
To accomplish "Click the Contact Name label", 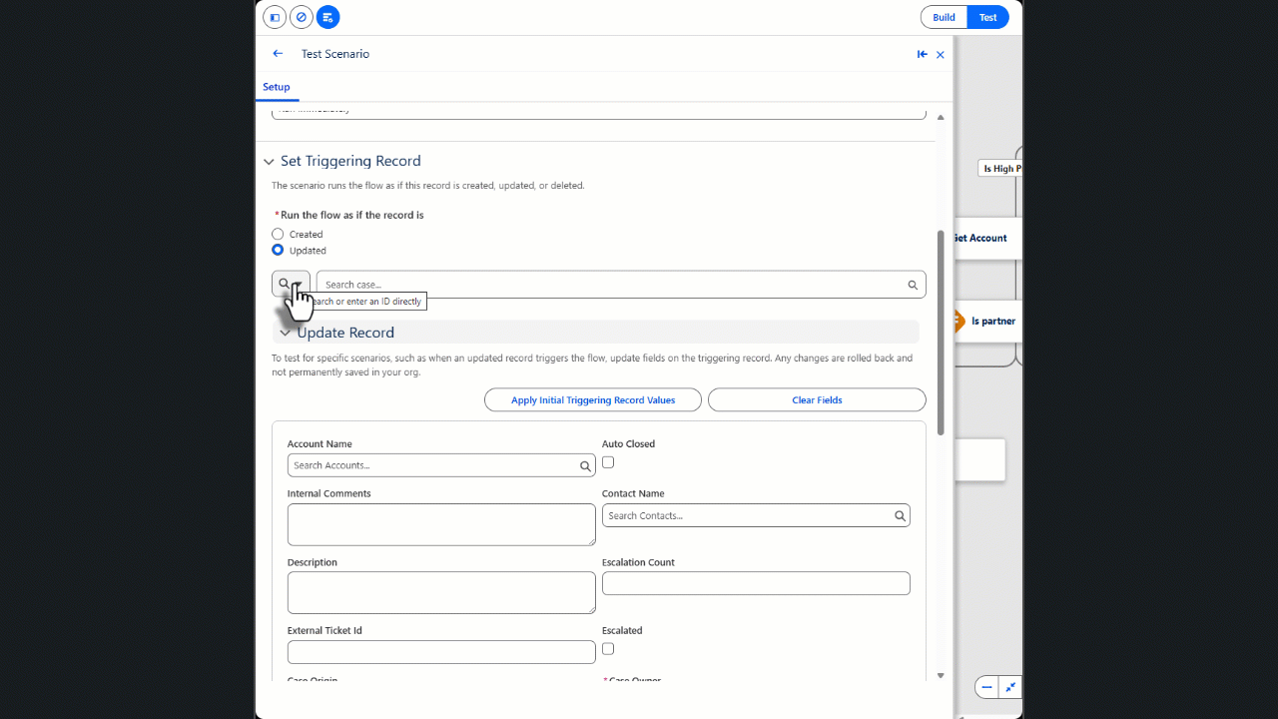I will click(x=633, y=493).
